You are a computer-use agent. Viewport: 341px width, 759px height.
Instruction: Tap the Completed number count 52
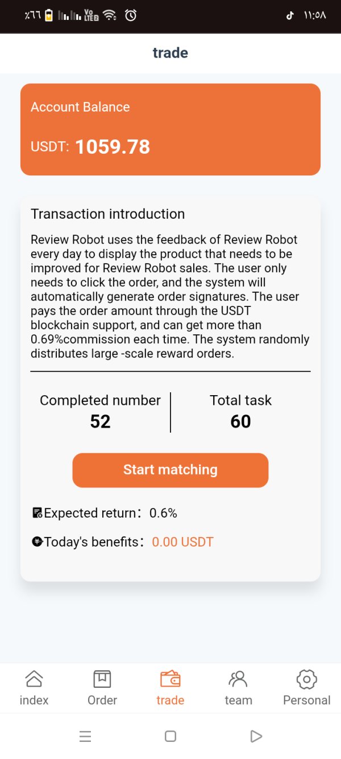click(x=100, y=421)
